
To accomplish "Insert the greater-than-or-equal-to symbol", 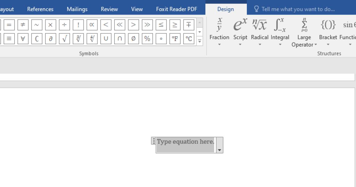I will (x=175, y=25).
